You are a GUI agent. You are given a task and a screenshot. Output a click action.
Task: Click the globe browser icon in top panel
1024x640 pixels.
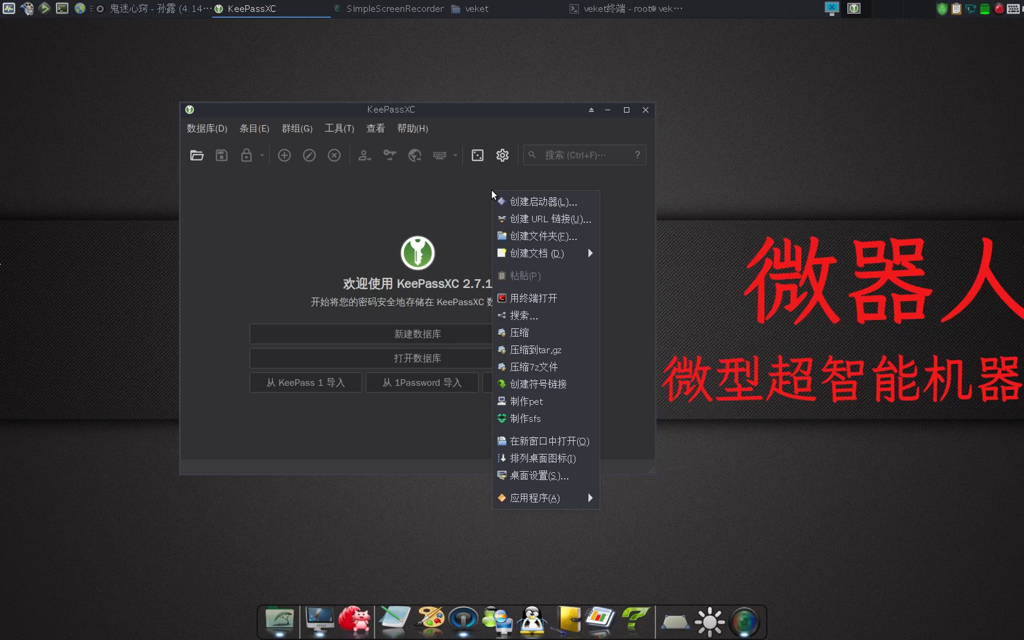pyautogui.click(x=80, y=8)
